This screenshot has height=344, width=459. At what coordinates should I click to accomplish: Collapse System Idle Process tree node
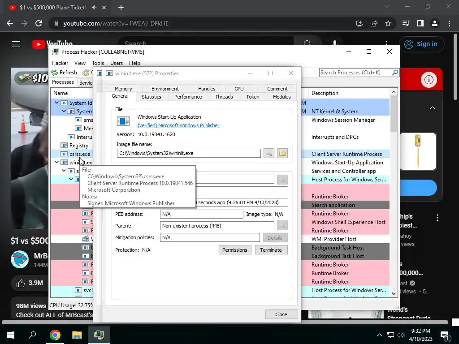[x=57, y=103]
